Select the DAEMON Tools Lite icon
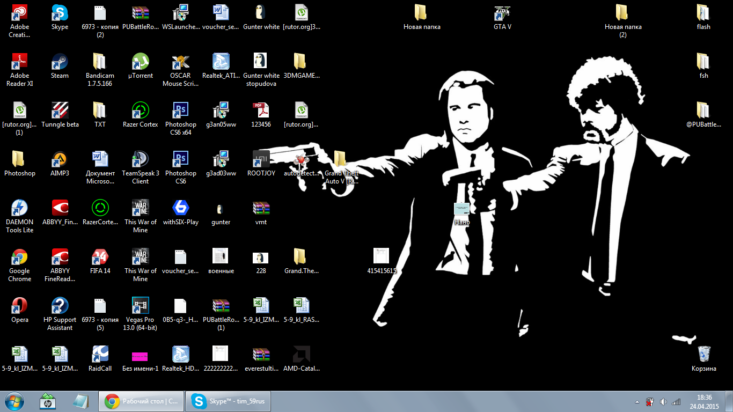The image size is (733, 412). pyautogui.click(x=19, y=217)
